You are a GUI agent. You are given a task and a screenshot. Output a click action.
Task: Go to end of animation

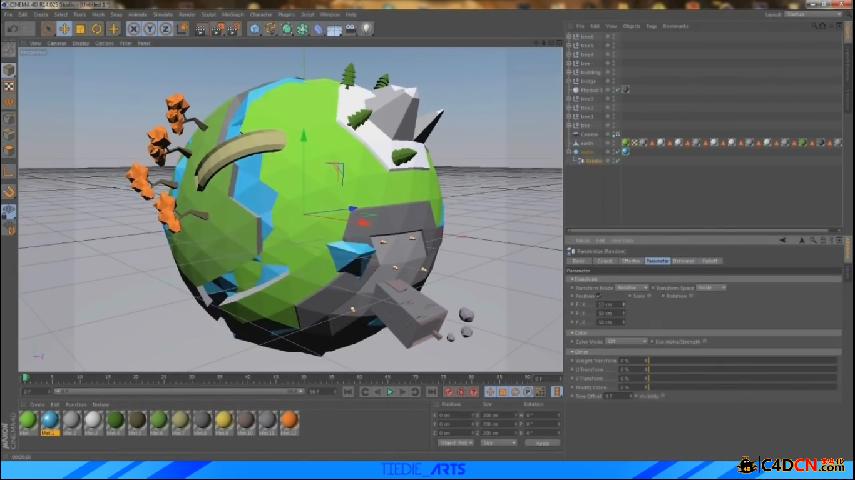[x=431, y=392]
